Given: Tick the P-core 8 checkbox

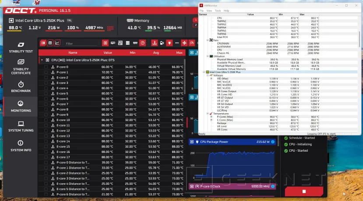Looking at the screenshot, I should 46,110.
